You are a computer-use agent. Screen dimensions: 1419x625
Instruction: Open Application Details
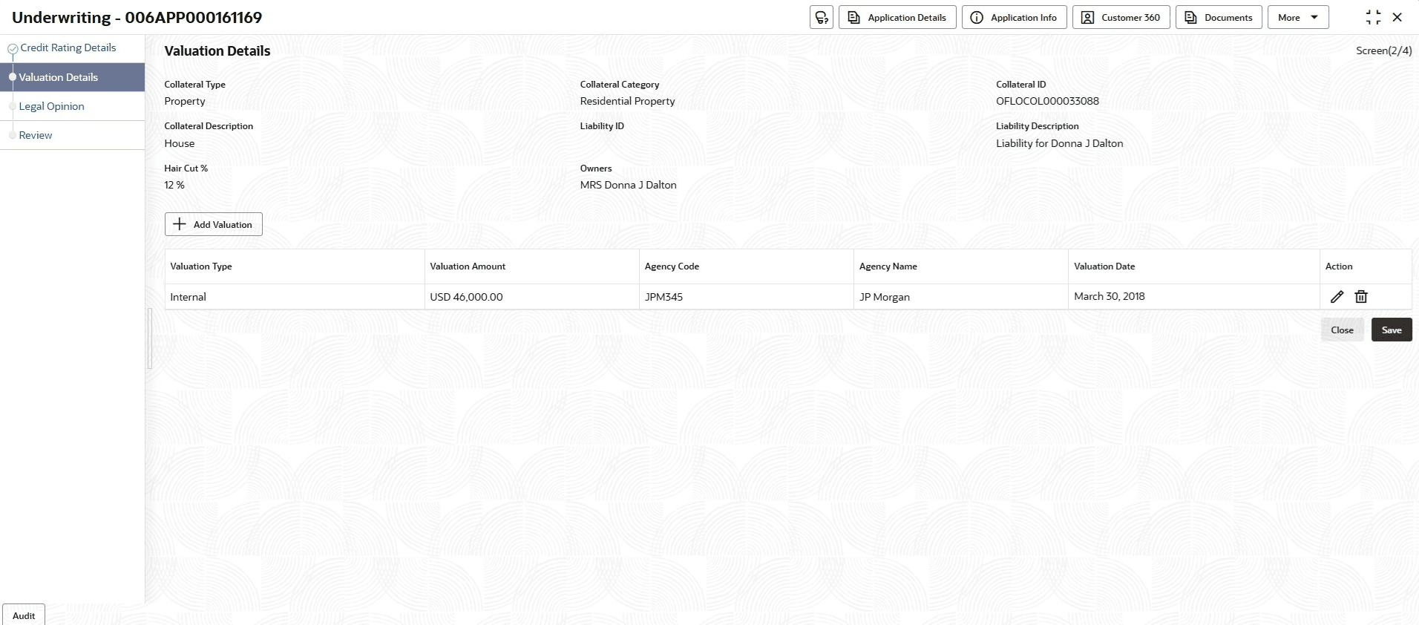point(897,17)
